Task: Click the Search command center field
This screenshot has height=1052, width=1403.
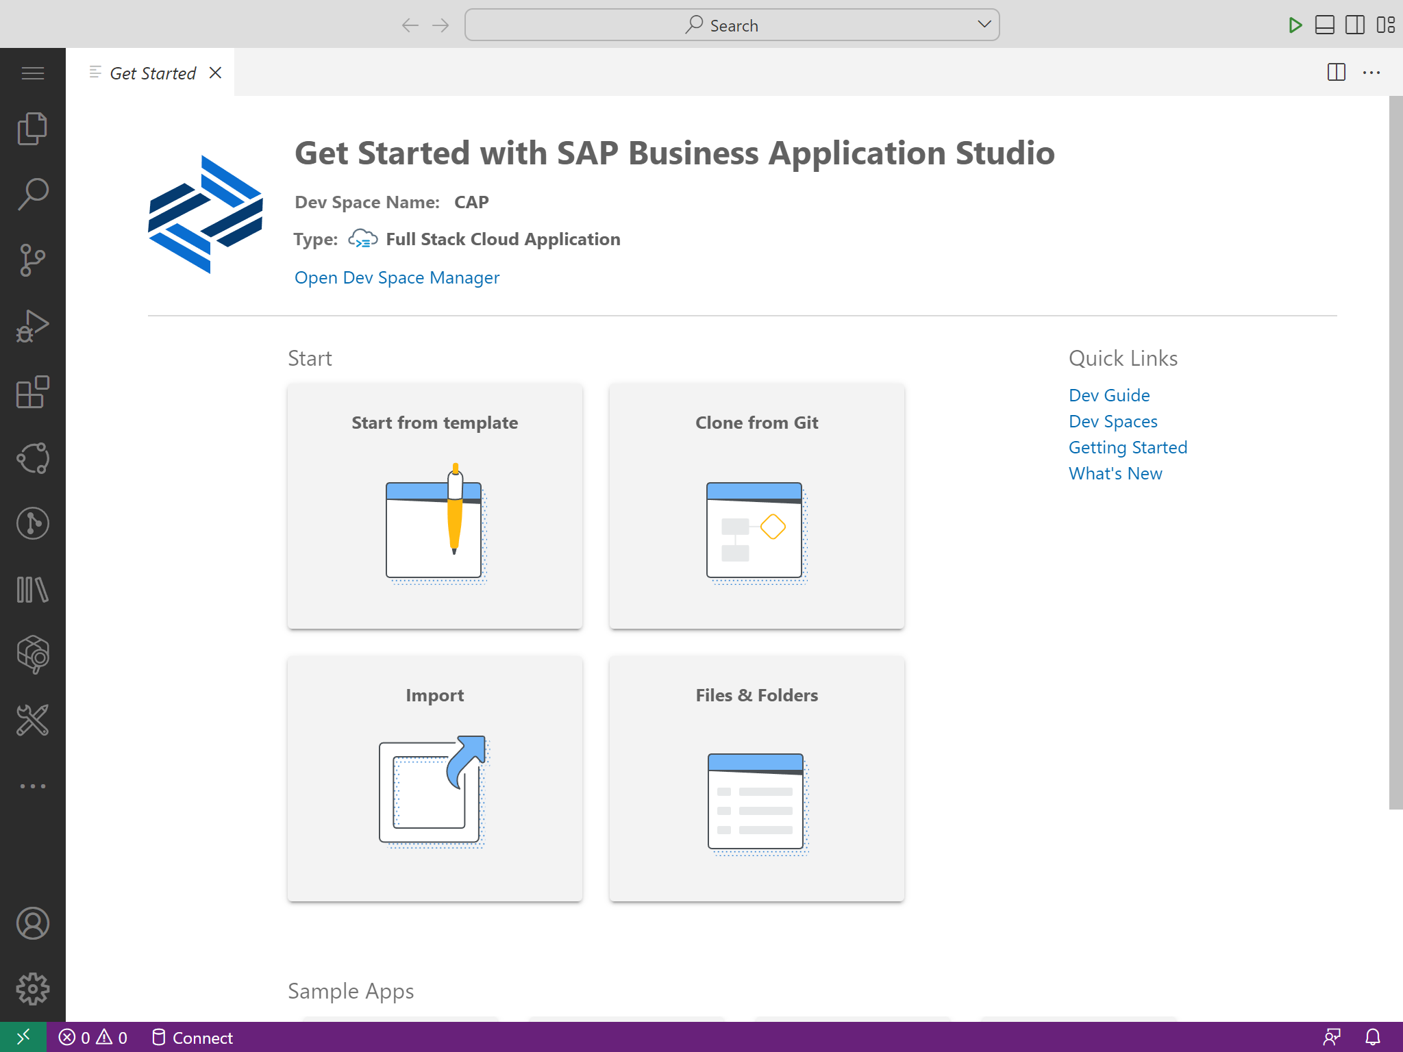Action: 732,25
